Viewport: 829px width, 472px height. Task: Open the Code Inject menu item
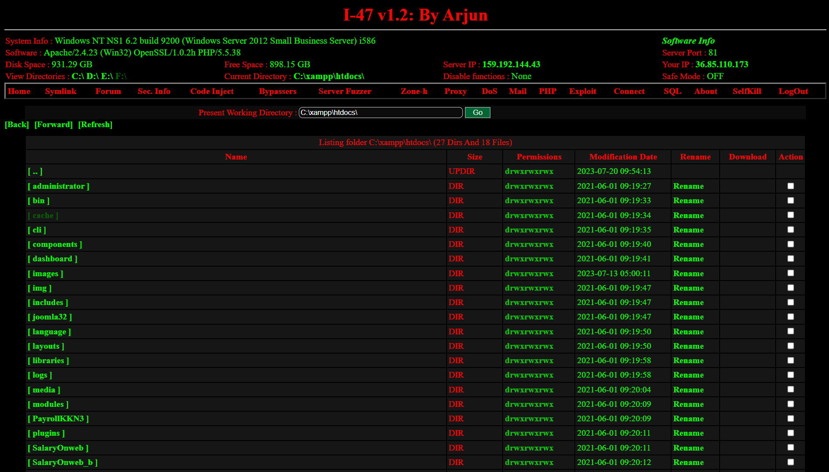pos(212,91)
